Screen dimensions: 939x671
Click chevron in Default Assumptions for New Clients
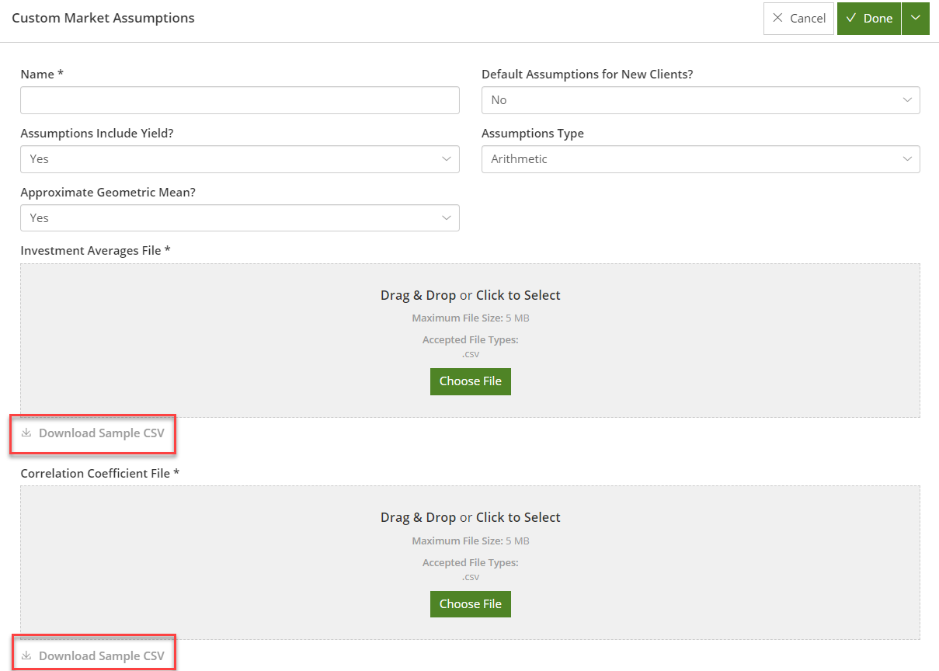907,100
